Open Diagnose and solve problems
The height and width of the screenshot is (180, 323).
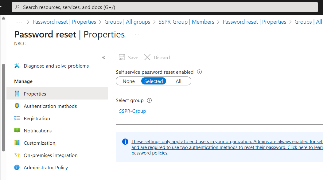coord(56,66)
